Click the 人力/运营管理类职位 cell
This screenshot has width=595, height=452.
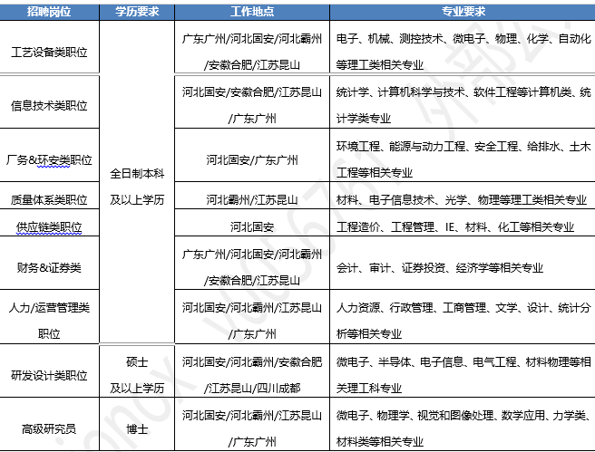[50, 320]
